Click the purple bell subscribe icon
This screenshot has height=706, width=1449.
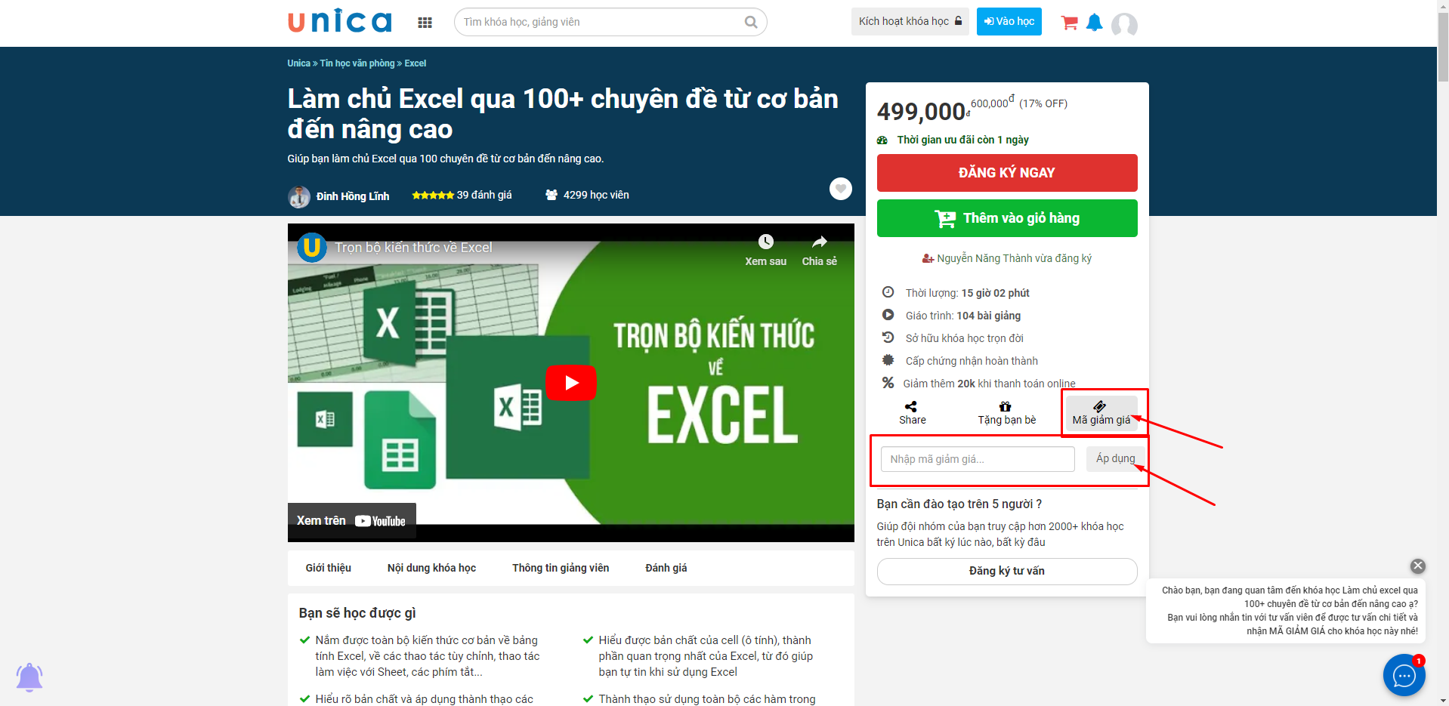coord(29,677)
